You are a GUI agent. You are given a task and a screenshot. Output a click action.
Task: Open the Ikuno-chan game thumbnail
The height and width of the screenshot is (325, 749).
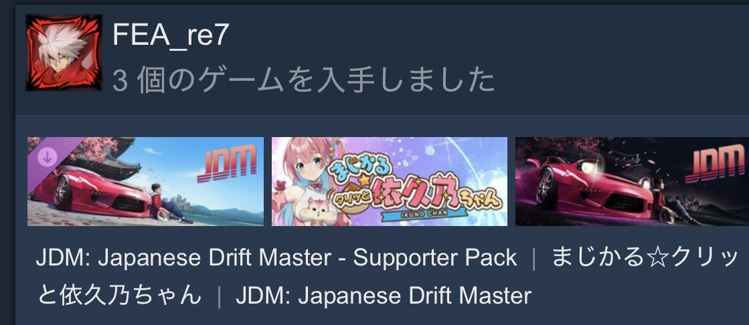click(390, 181)
